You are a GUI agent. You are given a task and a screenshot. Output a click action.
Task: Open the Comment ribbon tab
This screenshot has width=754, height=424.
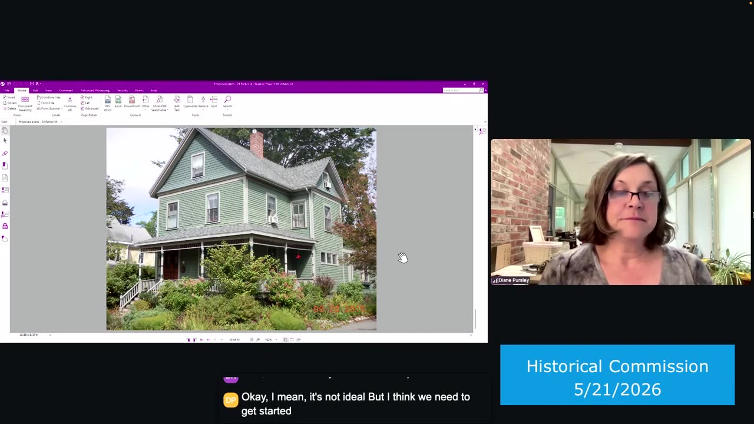[x=66, y=91]
